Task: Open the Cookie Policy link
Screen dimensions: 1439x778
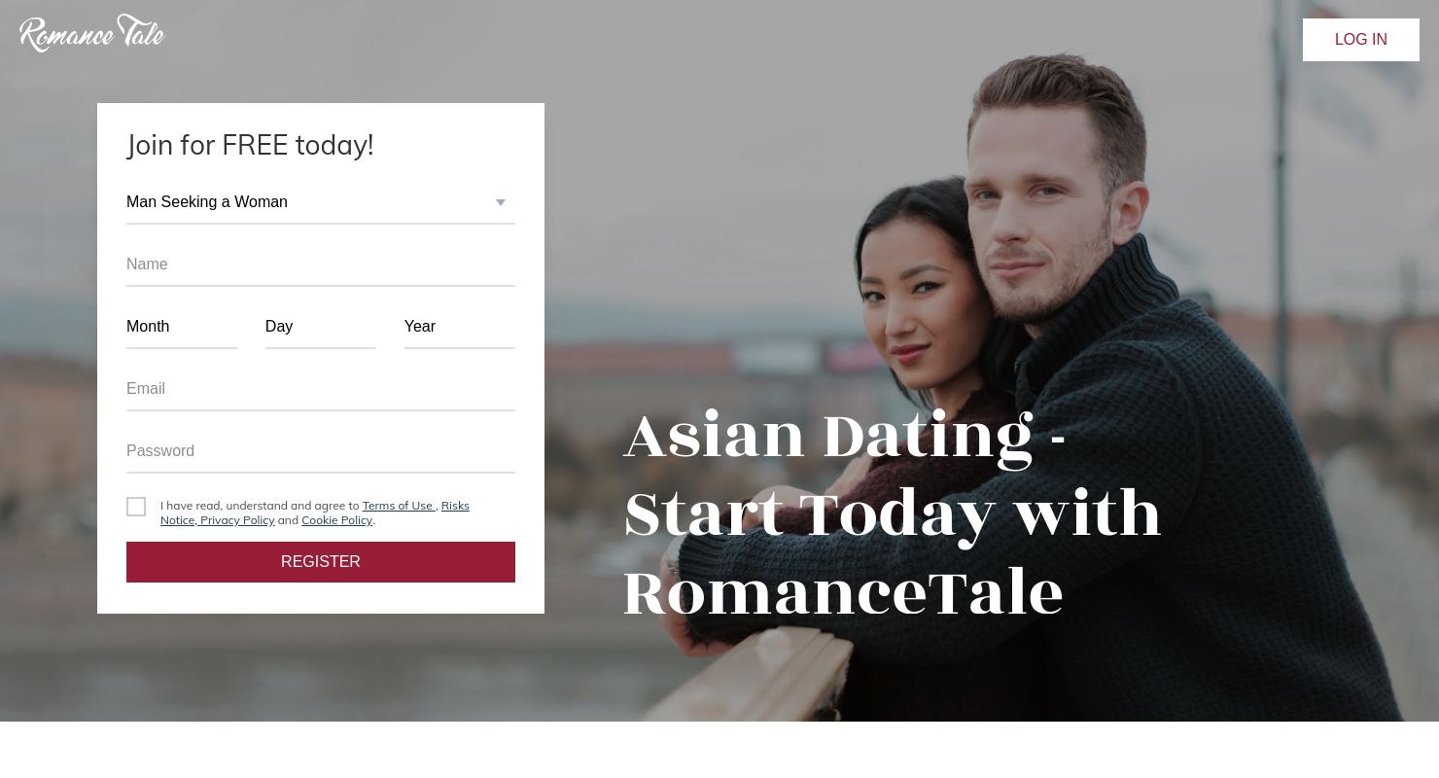Action: coord(337,520)
